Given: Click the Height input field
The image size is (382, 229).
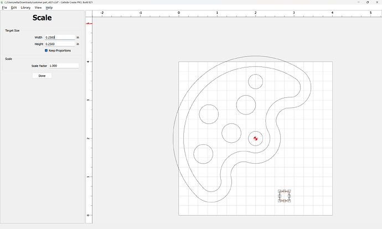Looking at the screenshot, I should (59, 44).
